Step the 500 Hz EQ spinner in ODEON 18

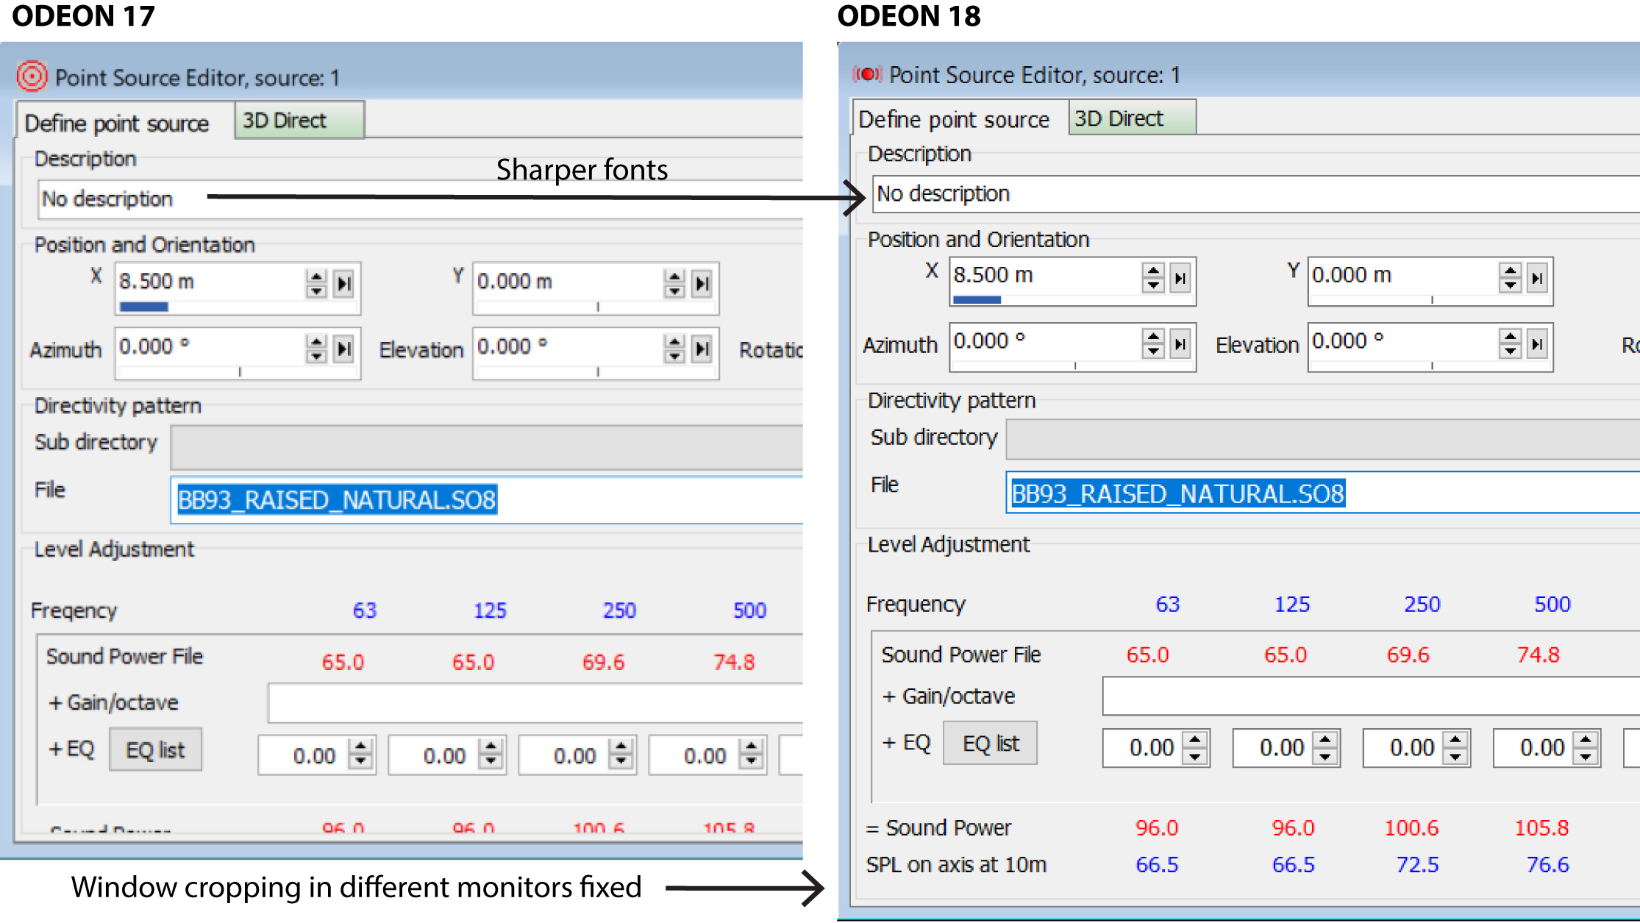tap(1586, 748)
